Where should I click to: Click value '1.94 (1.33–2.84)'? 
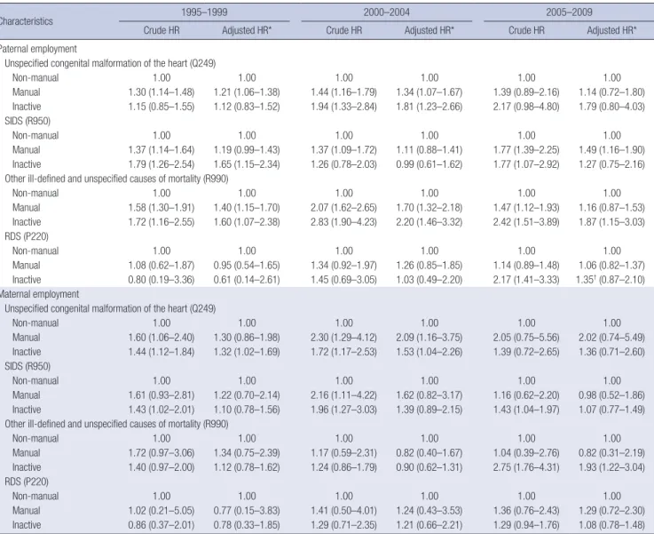pos(343,107)
